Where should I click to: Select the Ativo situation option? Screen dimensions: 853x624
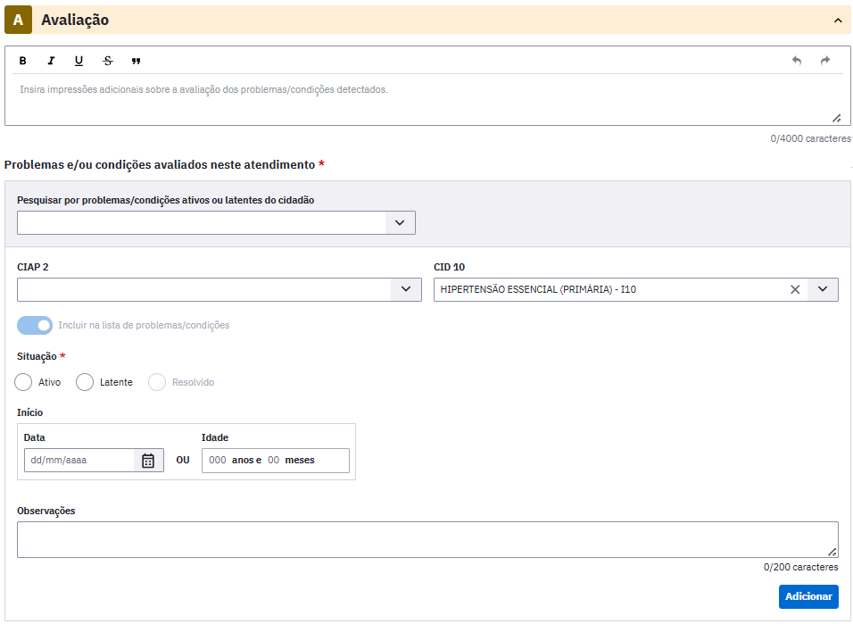pyautogui.click(x=23, y=382)
